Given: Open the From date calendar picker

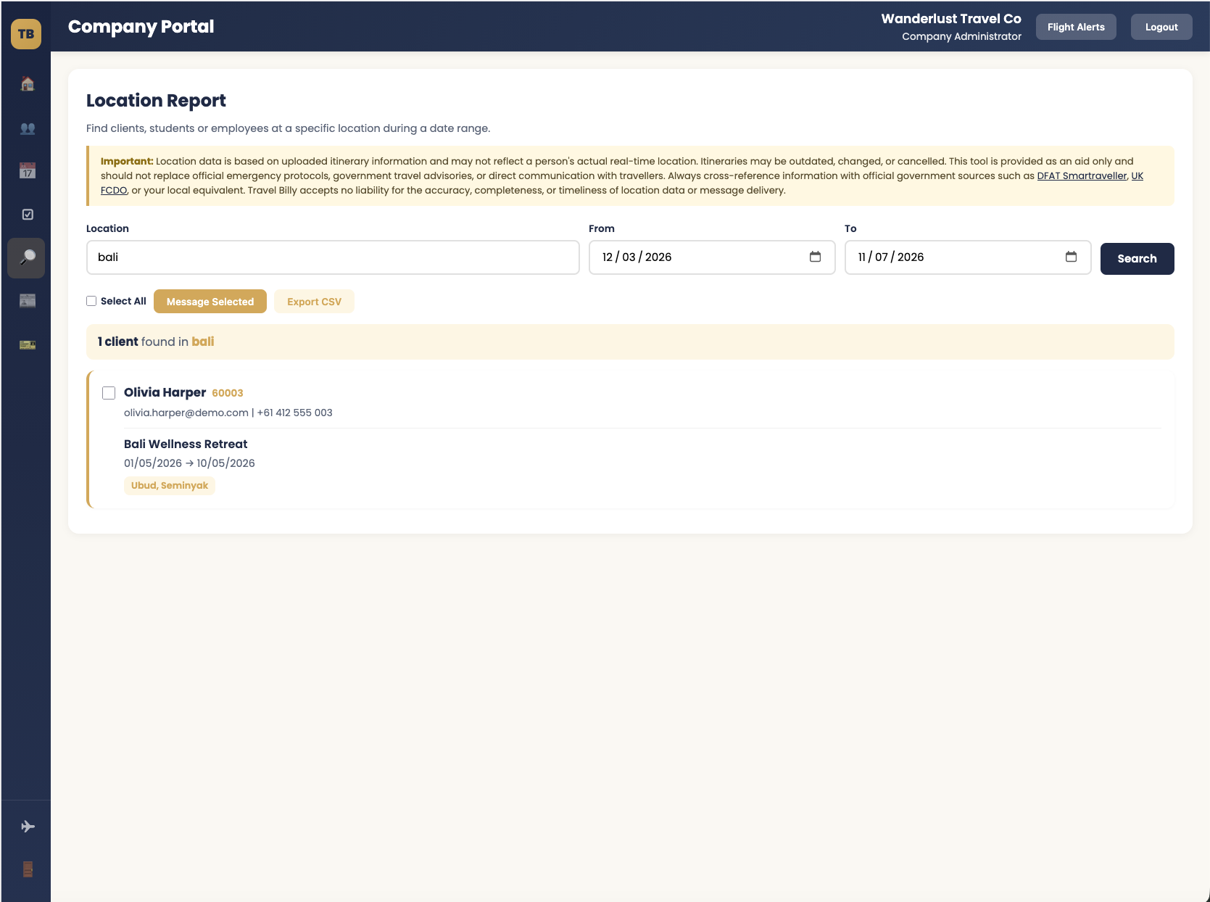Looking at the screenshot, I should coord(815,257).
